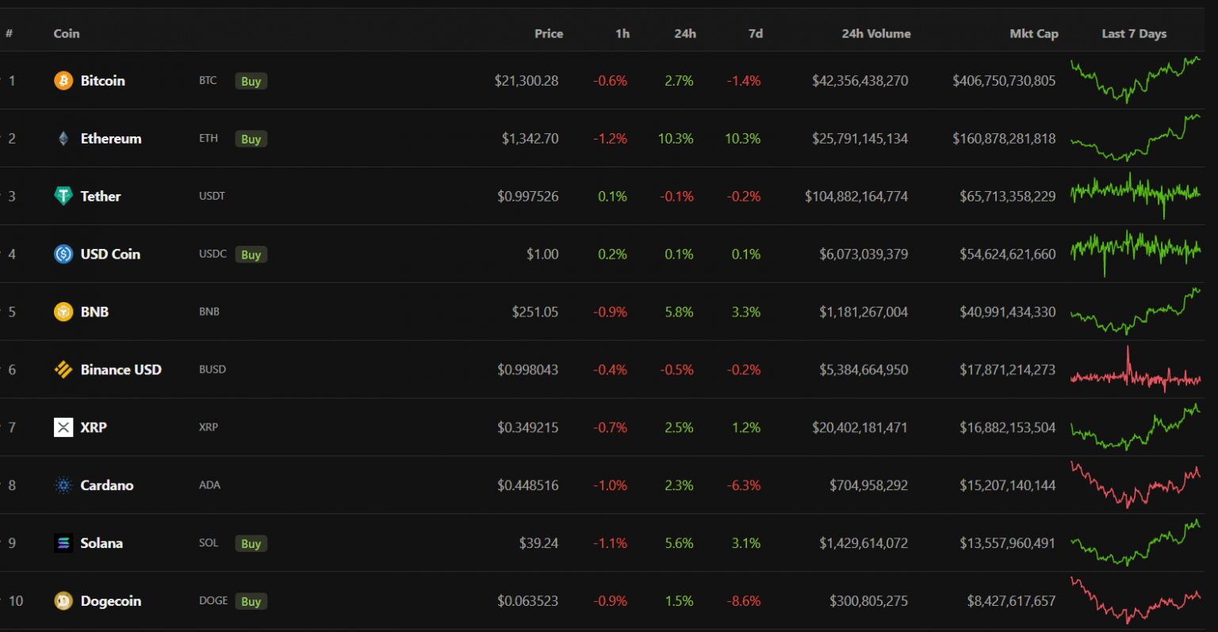
Task: Sort by 24h Volume column header
Action: pyautogui.click(x=876, y=33)
